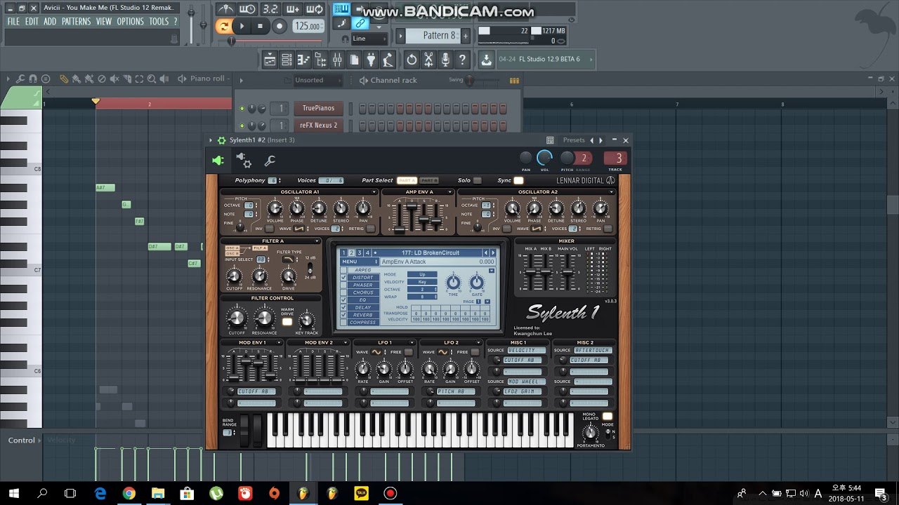The height and width of the screenshot is (505, 899).
Task: Open the VIEW menu
Action: 104,22
